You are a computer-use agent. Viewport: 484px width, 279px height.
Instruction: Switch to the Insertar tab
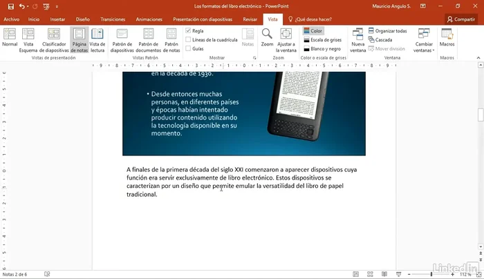(x=57, y=19)
